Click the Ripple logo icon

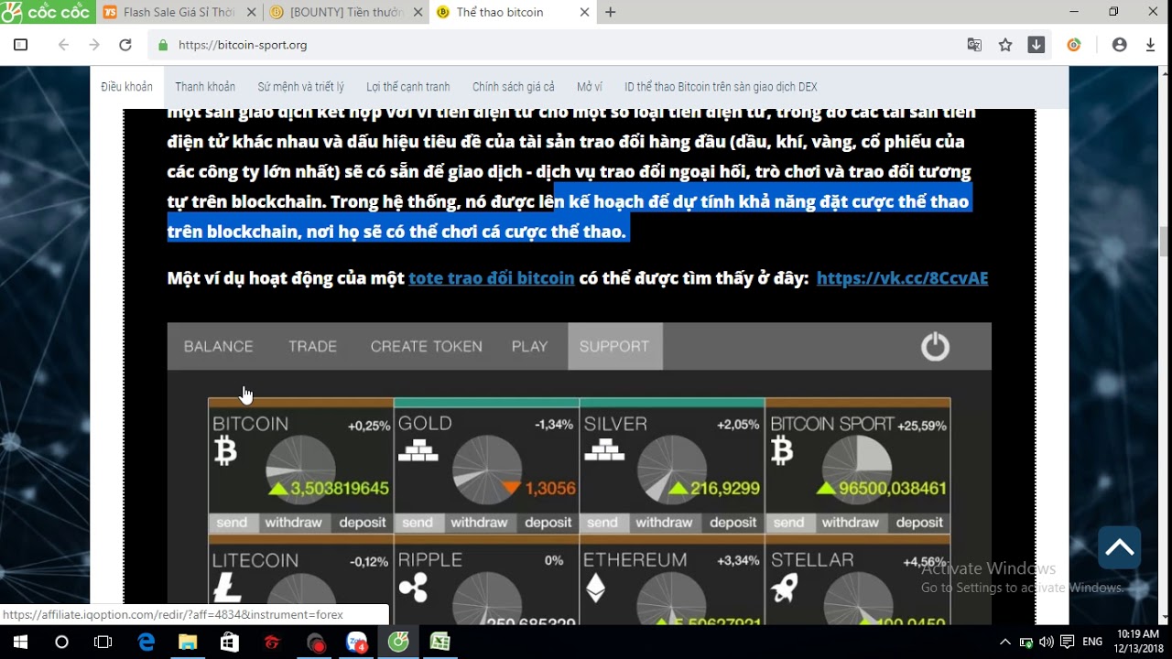413,587
